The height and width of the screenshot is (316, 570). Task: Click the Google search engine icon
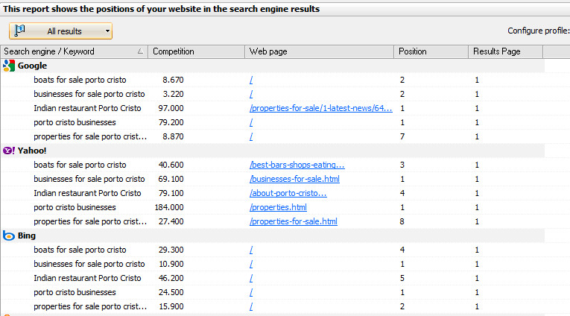tap(9, 66)
